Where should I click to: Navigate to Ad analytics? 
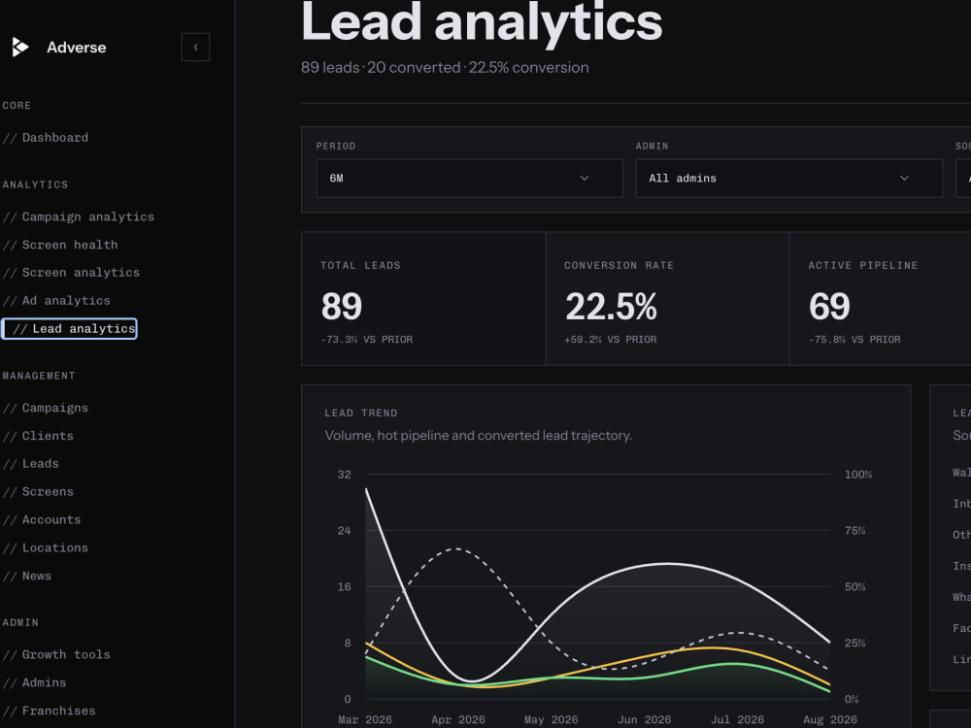pos(56,300)
